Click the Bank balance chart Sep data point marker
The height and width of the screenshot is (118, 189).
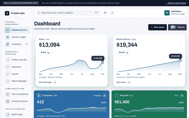click(180, 61)
